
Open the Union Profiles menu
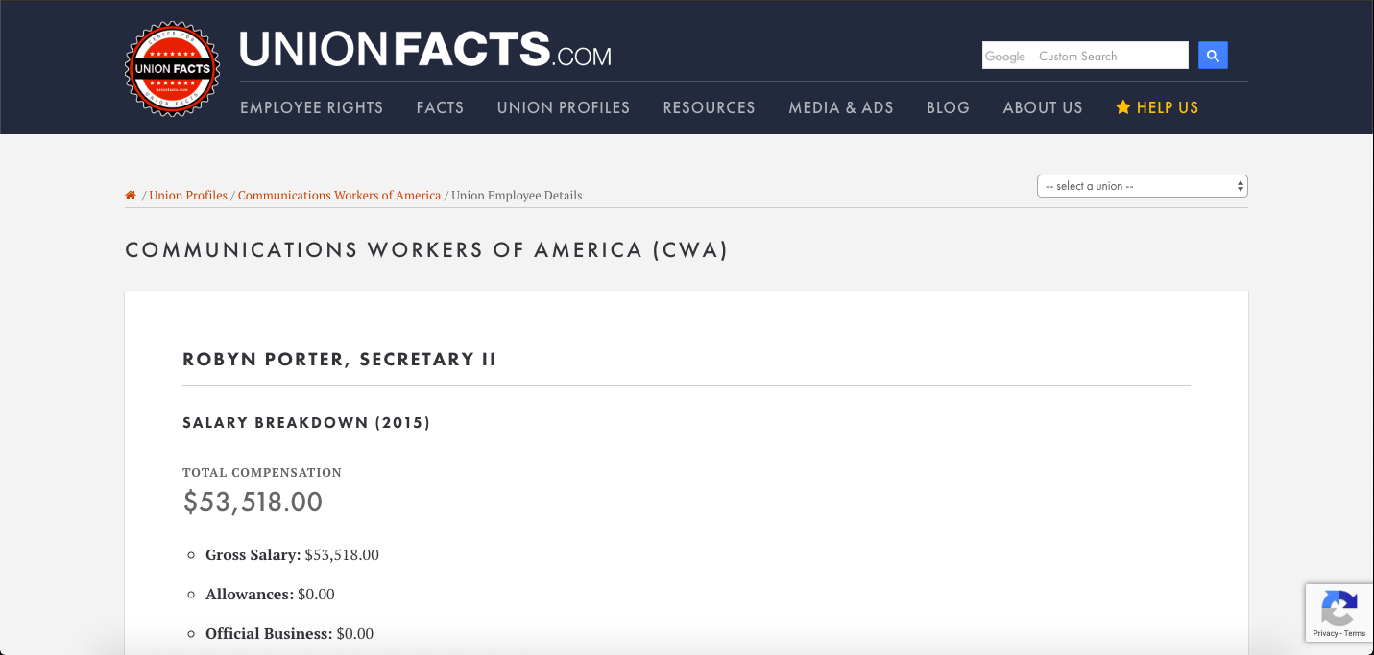[x=564, y=107]
